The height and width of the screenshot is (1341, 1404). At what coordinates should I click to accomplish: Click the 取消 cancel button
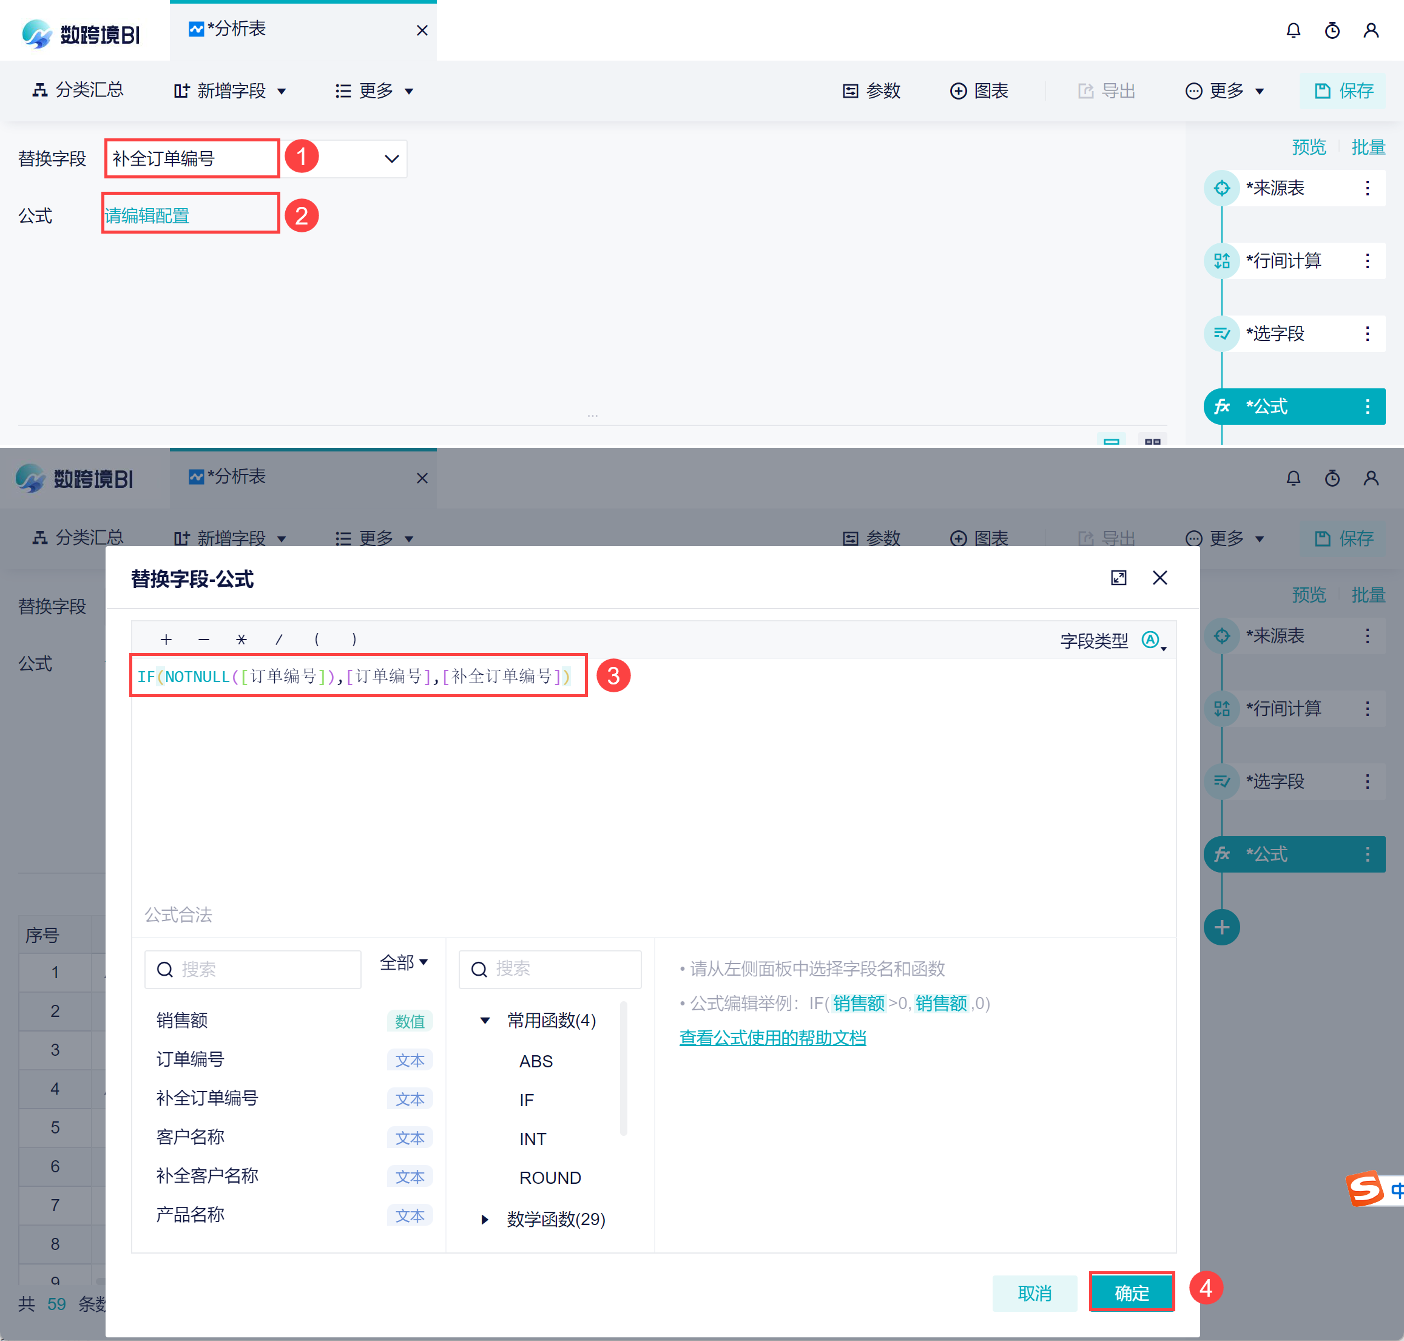(x=1034, y=1292)
